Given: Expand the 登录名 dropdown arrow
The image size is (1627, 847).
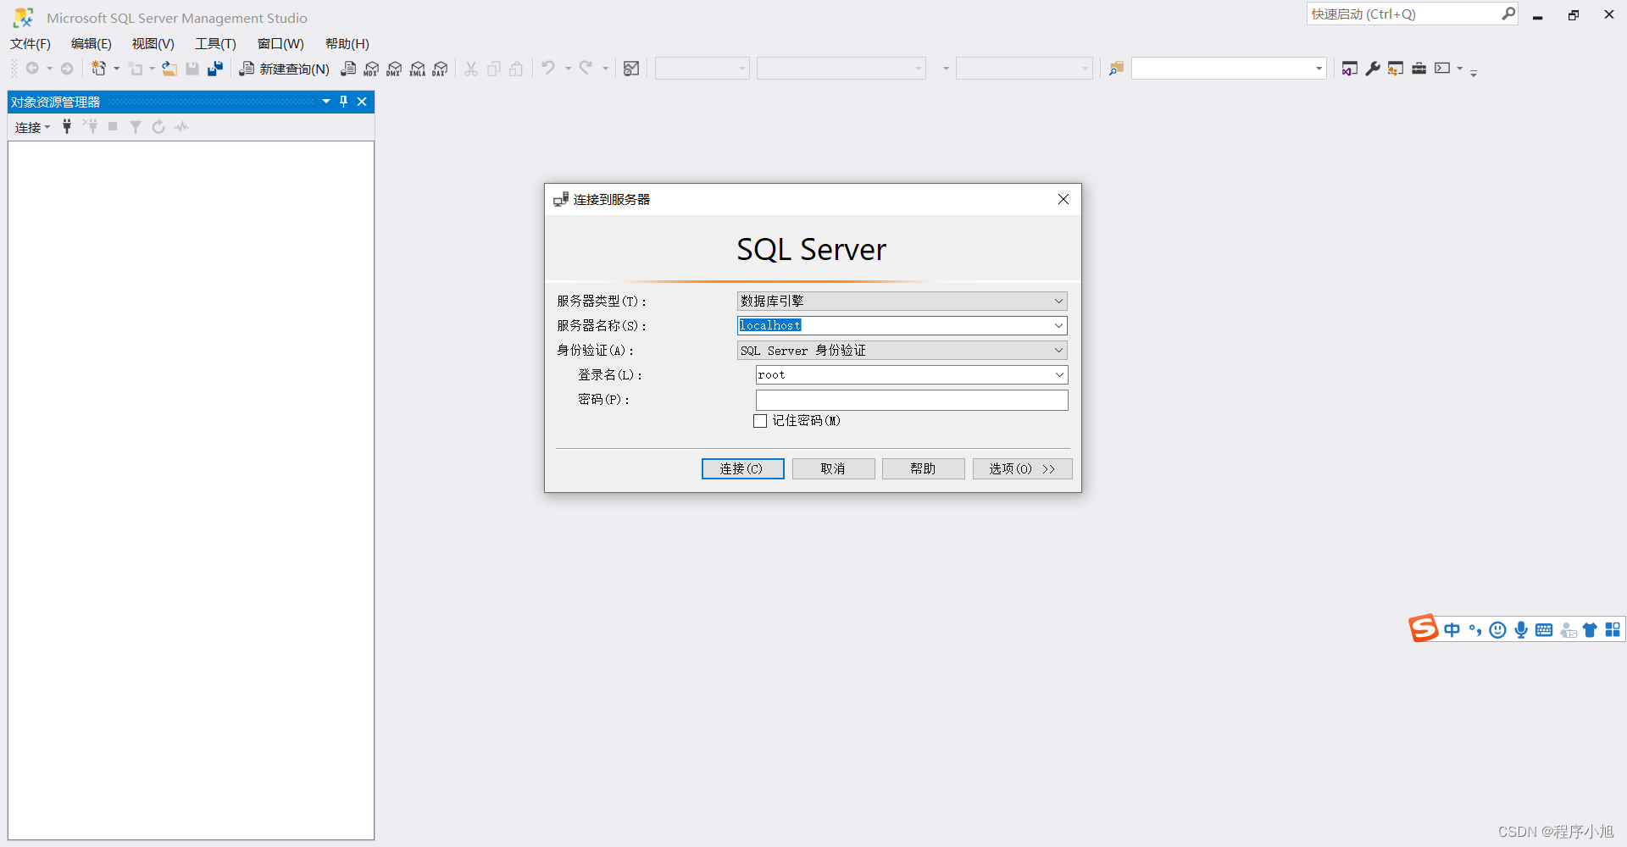Looking at the screenshot, I should 1059,374.
